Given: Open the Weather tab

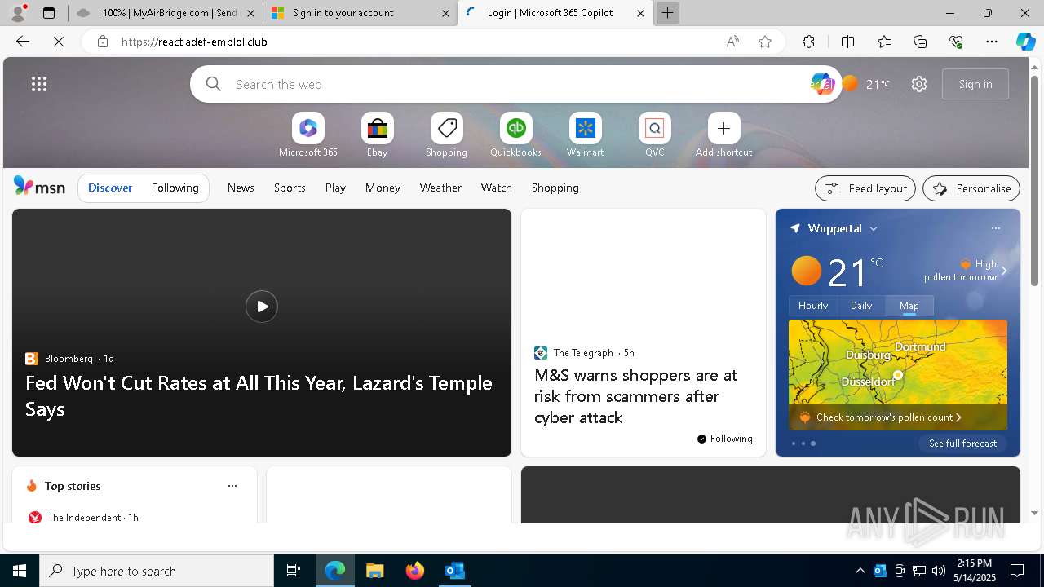Looking at the screenshot, I should pos(440,188).
